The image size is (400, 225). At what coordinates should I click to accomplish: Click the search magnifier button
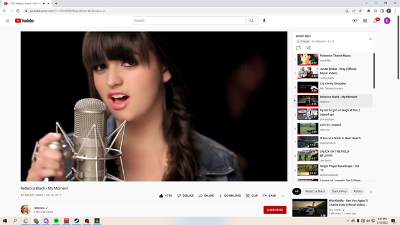251,21
